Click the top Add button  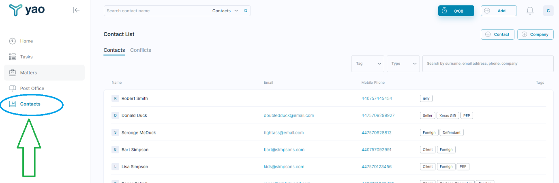pos(499,11)
